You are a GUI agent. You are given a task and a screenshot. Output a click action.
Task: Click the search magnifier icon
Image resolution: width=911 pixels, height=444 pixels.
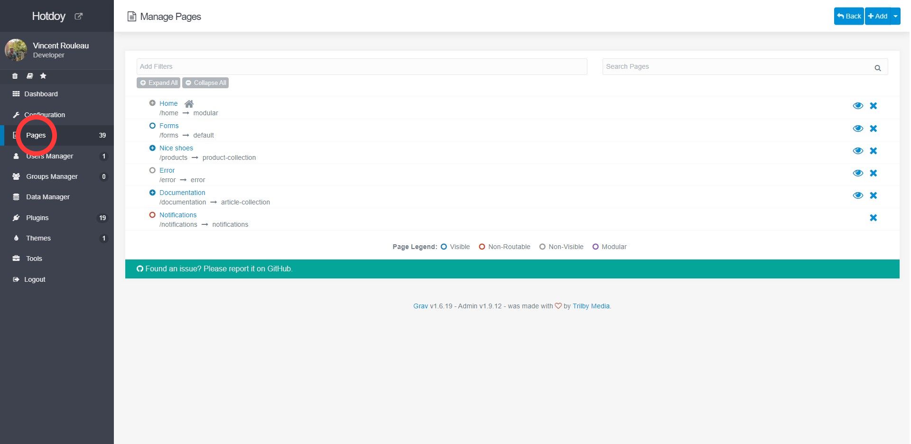point(877,68)
